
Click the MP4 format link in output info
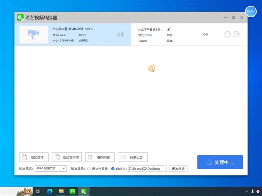(148, 35)
